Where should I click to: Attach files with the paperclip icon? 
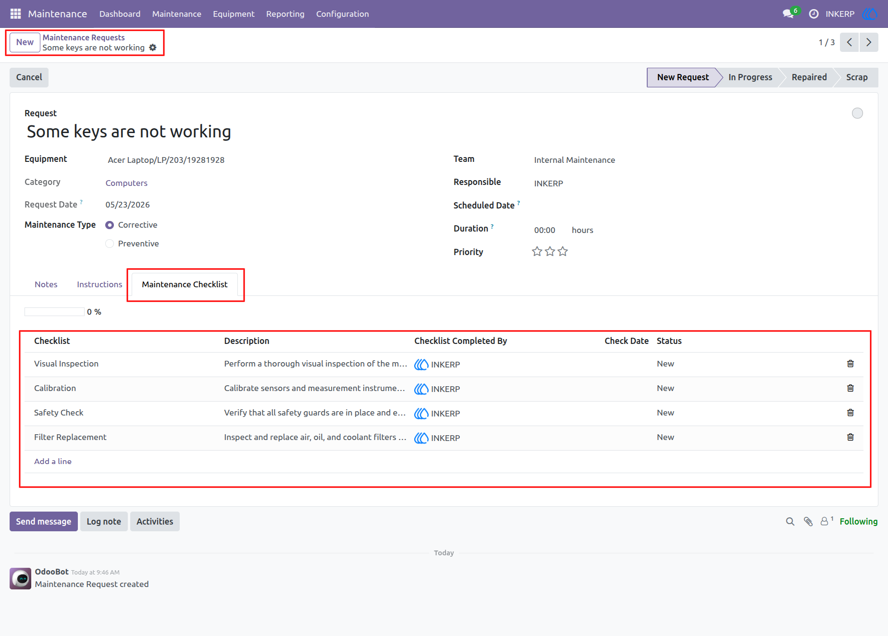point(808,522)
